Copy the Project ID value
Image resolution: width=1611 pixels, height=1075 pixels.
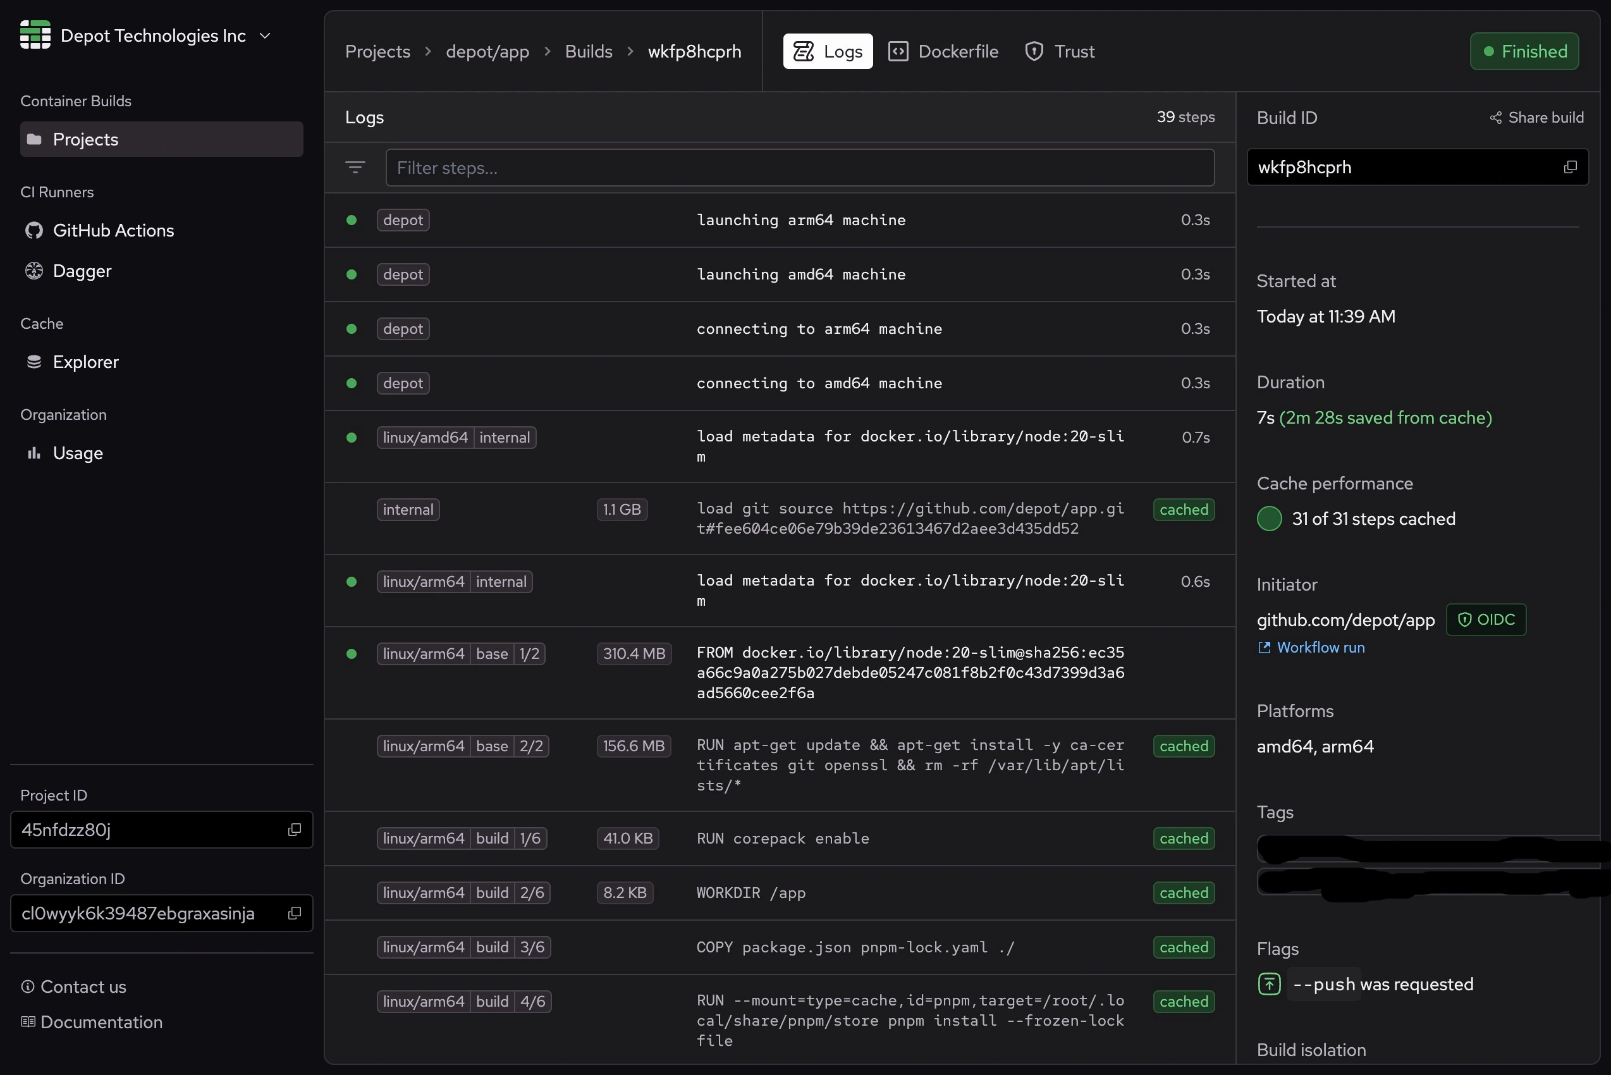pyautogui.click(x=295, y=830)
